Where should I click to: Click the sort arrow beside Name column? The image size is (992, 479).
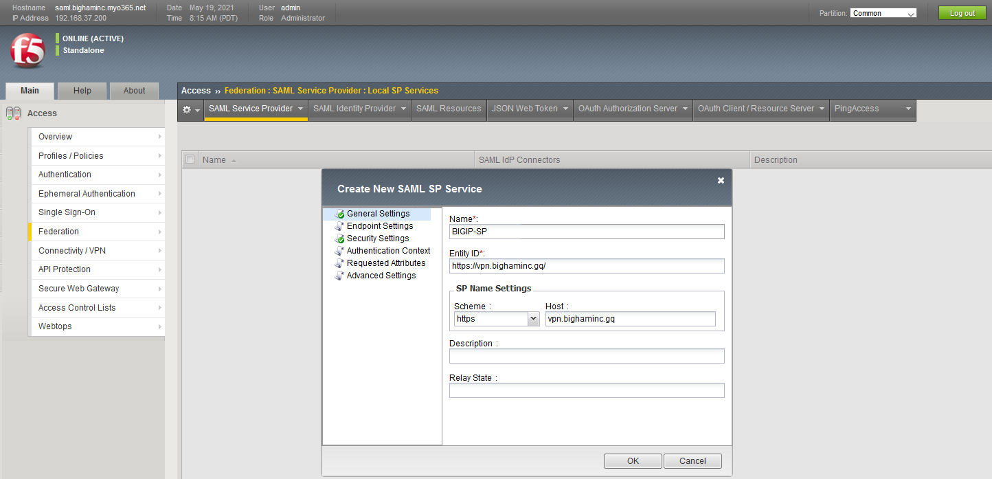click(234, 160)
